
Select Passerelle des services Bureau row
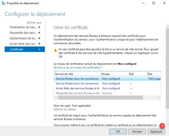107,93
